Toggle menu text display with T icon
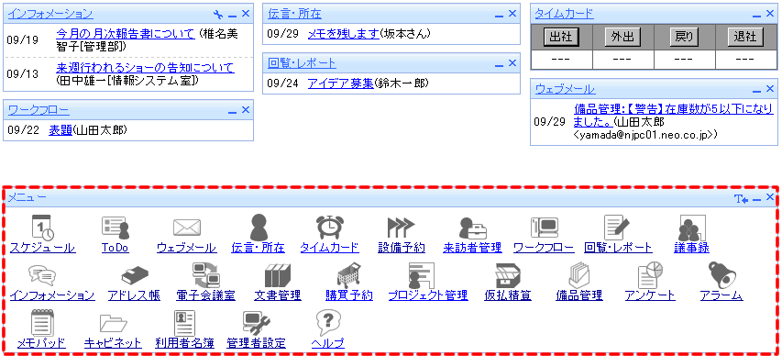This screenshot has height=356, width=782. coord(741,199)
